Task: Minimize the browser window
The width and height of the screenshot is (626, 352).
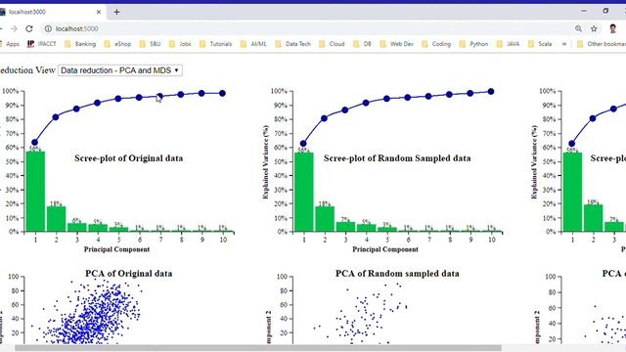Action: click(x=584, y=11)
